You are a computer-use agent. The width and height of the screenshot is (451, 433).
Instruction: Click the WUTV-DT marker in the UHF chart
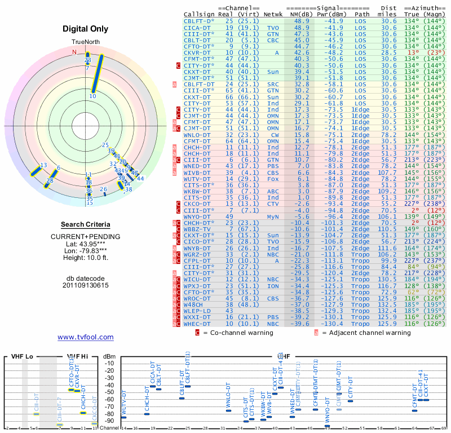(123, 417)
